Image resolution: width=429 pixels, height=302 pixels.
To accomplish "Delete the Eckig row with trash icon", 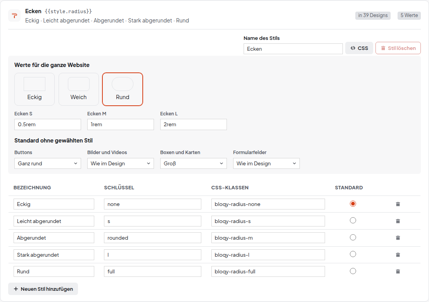I will pyautogui.click(x=398, y=204).
